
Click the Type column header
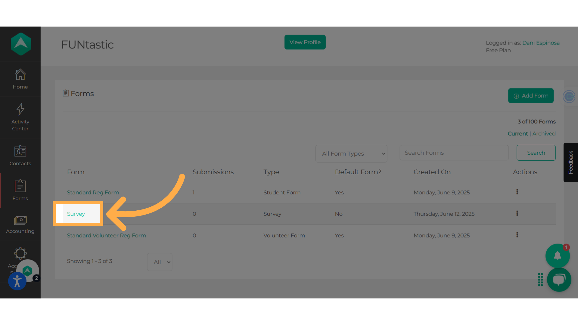(271, 172)
